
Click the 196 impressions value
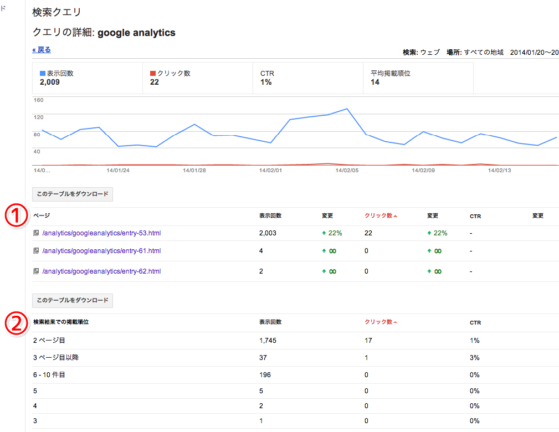pyautogui.click(x=265, y=375)
